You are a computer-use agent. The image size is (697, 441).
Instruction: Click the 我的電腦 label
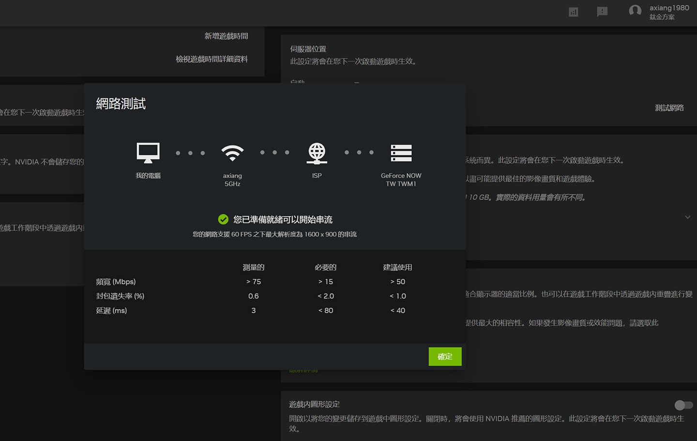pos(148,176)
